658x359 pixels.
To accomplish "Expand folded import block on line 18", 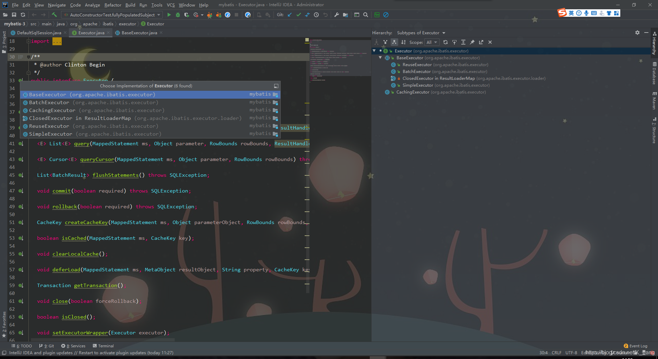I will pos(29,41).
